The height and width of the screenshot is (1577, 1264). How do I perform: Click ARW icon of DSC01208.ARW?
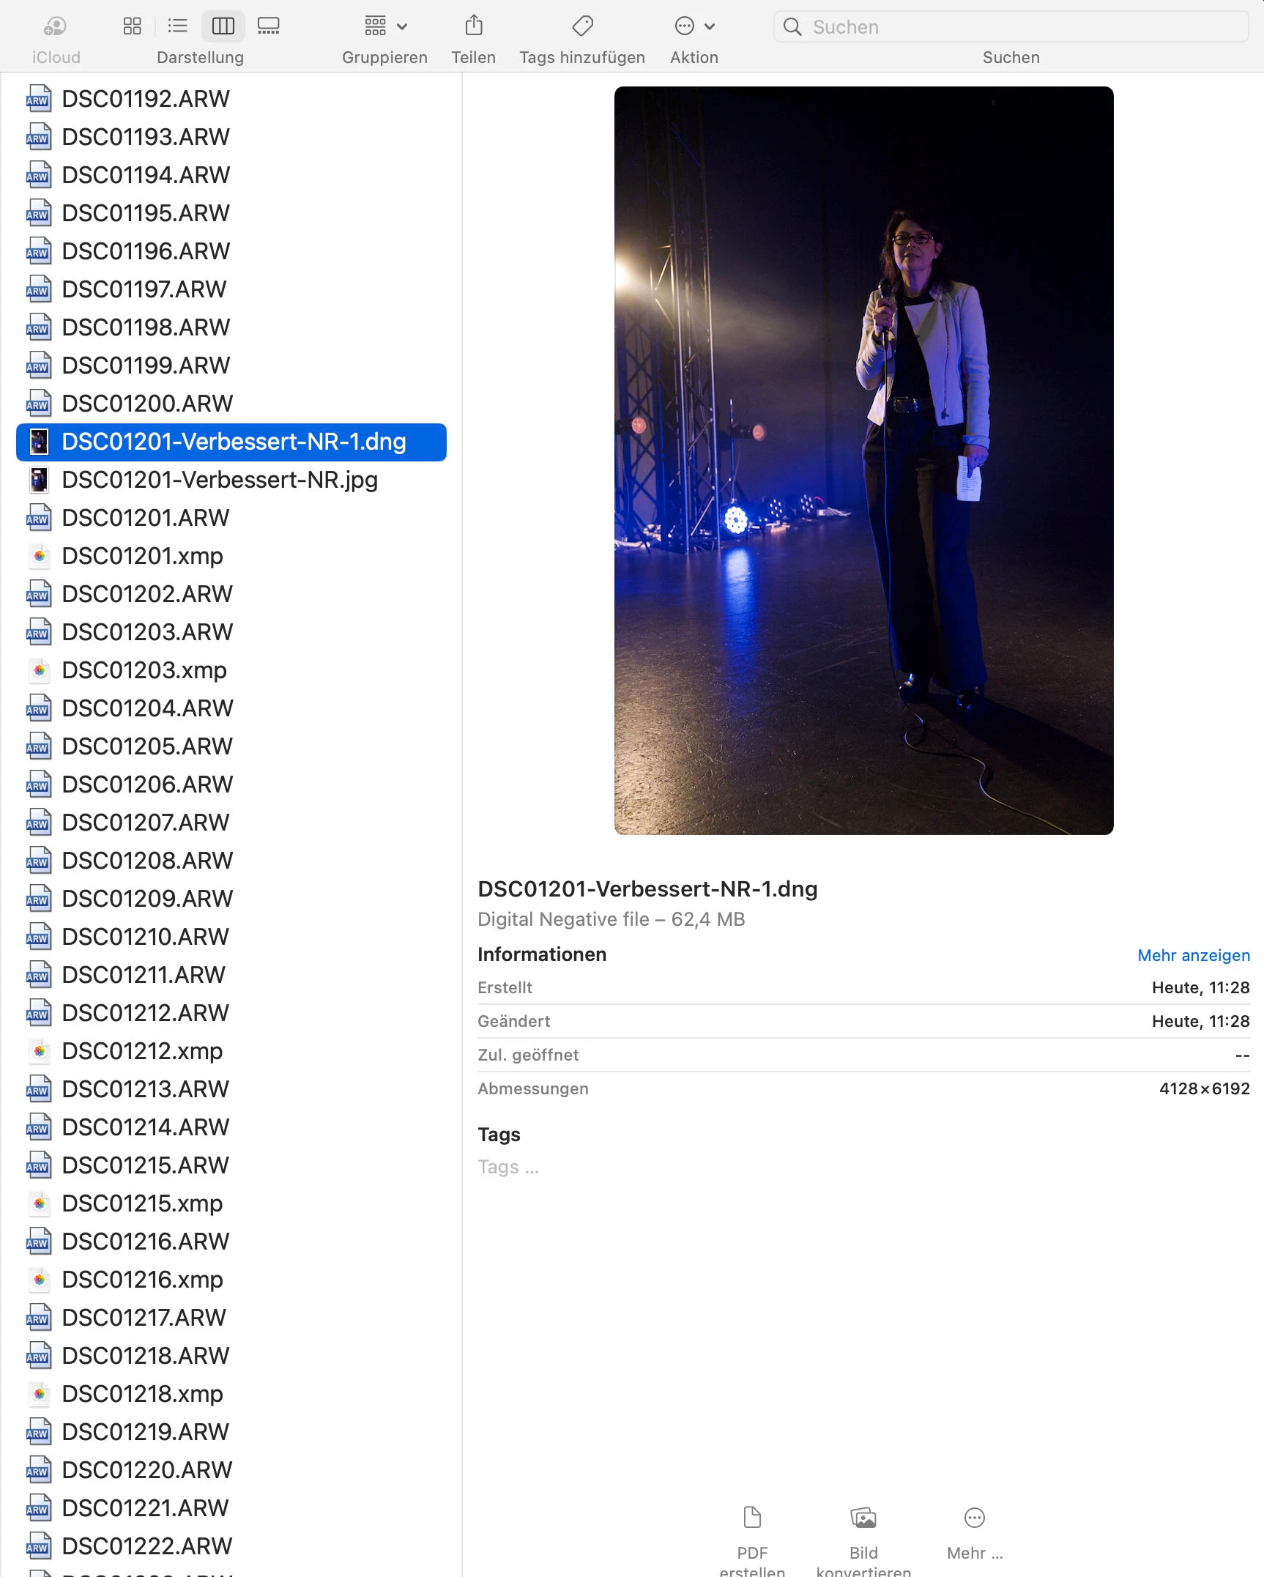click(x=39, y=861)
